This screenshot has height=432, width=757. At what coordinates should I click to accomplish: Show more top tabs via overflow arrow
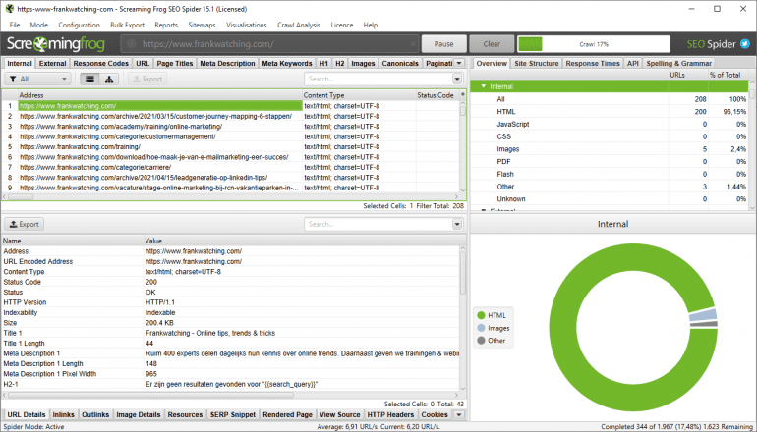click(459, 63)
